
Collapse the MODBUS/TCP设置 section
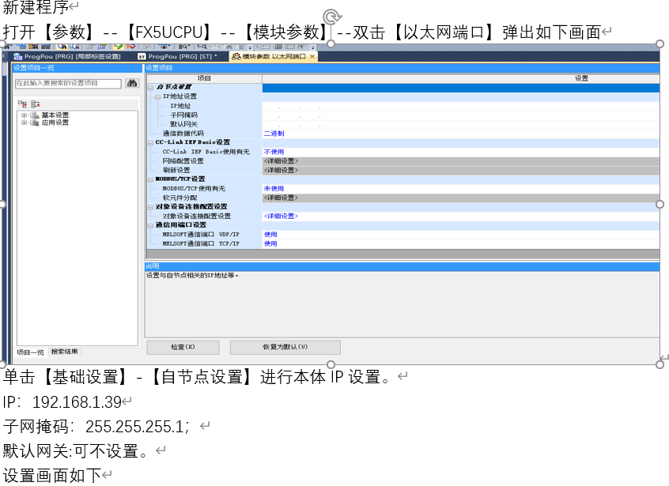point(149,179)
